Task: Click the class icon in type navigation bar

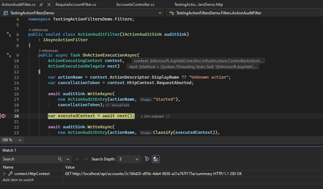Action: click(x=171, y=13)
